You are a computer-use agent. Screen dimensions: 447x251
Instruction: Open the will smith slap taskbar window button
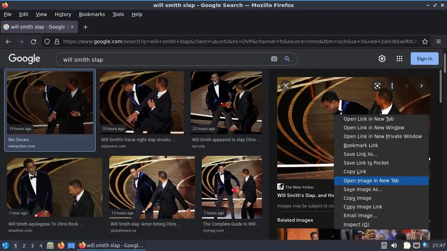(111, 245)
